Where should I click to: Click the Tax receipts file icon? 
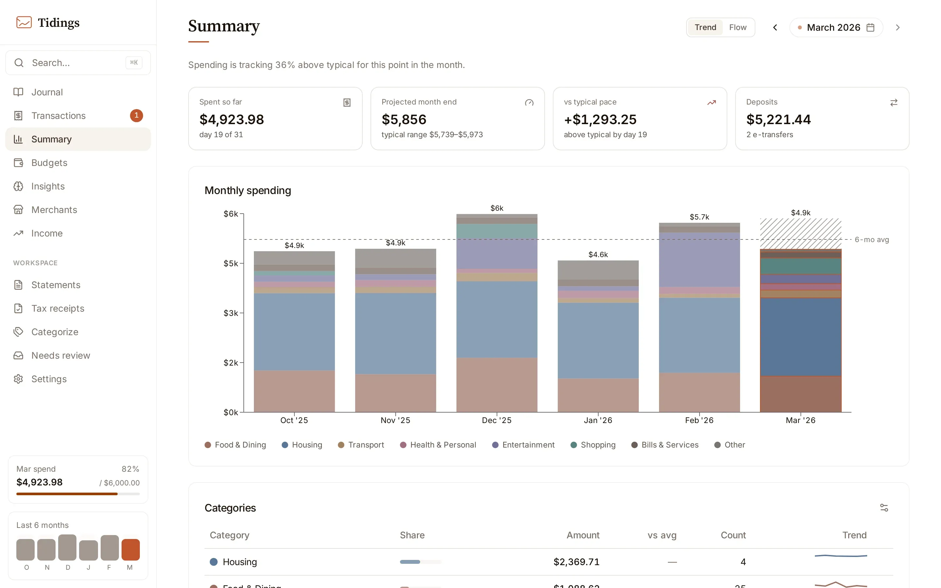(x=18, y=308)
